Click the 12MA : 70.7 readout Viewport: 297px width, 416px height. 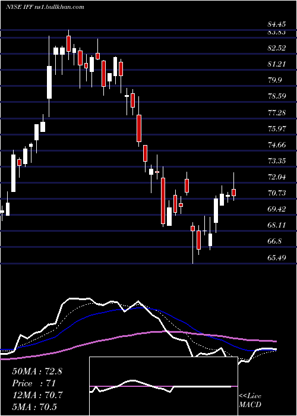coord(37,396)
